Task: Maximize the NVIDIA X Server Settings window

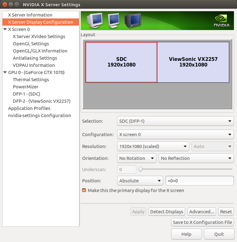Action: point(17,4)
